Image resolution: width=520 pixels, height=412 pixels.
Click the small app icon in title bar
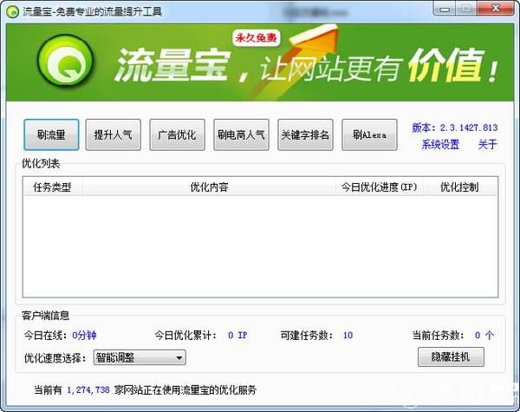click(13, 11)
